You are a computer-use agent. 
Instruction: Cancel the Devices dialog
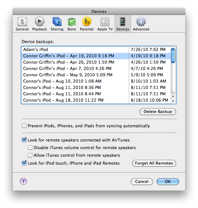pyautogui.click(x=142, y=181)
